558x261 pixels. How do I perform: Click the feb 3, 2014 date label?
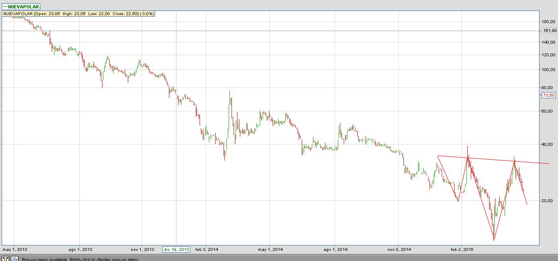(x=207, y=249)
